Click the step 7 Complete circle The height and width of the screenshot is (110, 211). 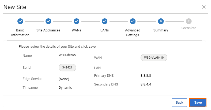[x=189, y=21]
